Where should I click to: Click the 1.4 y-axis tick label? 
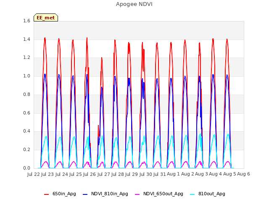[26, 39]
